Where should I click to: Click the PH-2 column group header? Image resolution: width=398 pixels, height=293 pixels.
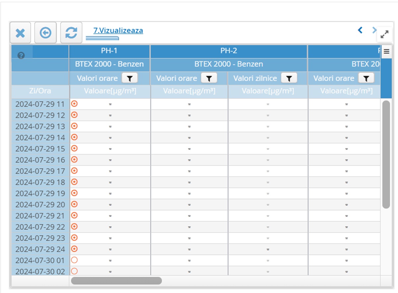pyautogui.click(x=229, y=51)
